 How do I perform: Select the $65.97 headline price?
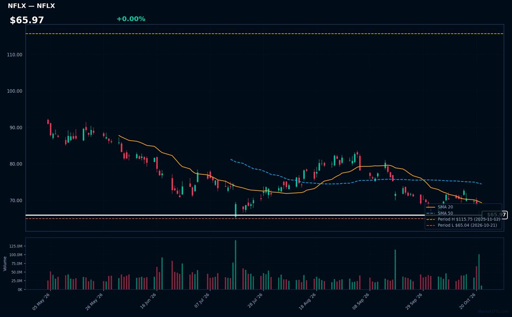pos(27,20)
